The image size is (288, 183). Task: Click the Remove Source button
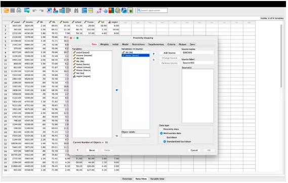point(170,63)
